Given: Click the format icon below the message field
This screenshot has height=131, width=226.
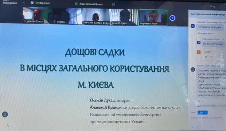Looking at the screenshot, I should (x=192, y=127).
